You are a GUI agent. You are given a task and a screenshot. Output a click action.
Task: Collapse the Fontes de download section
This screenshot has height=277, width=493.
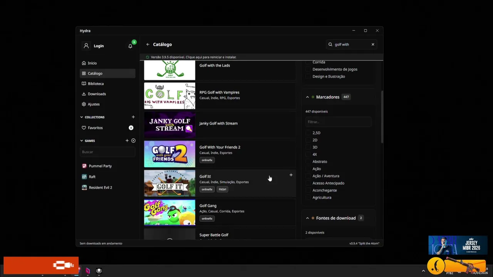point(307,218)
